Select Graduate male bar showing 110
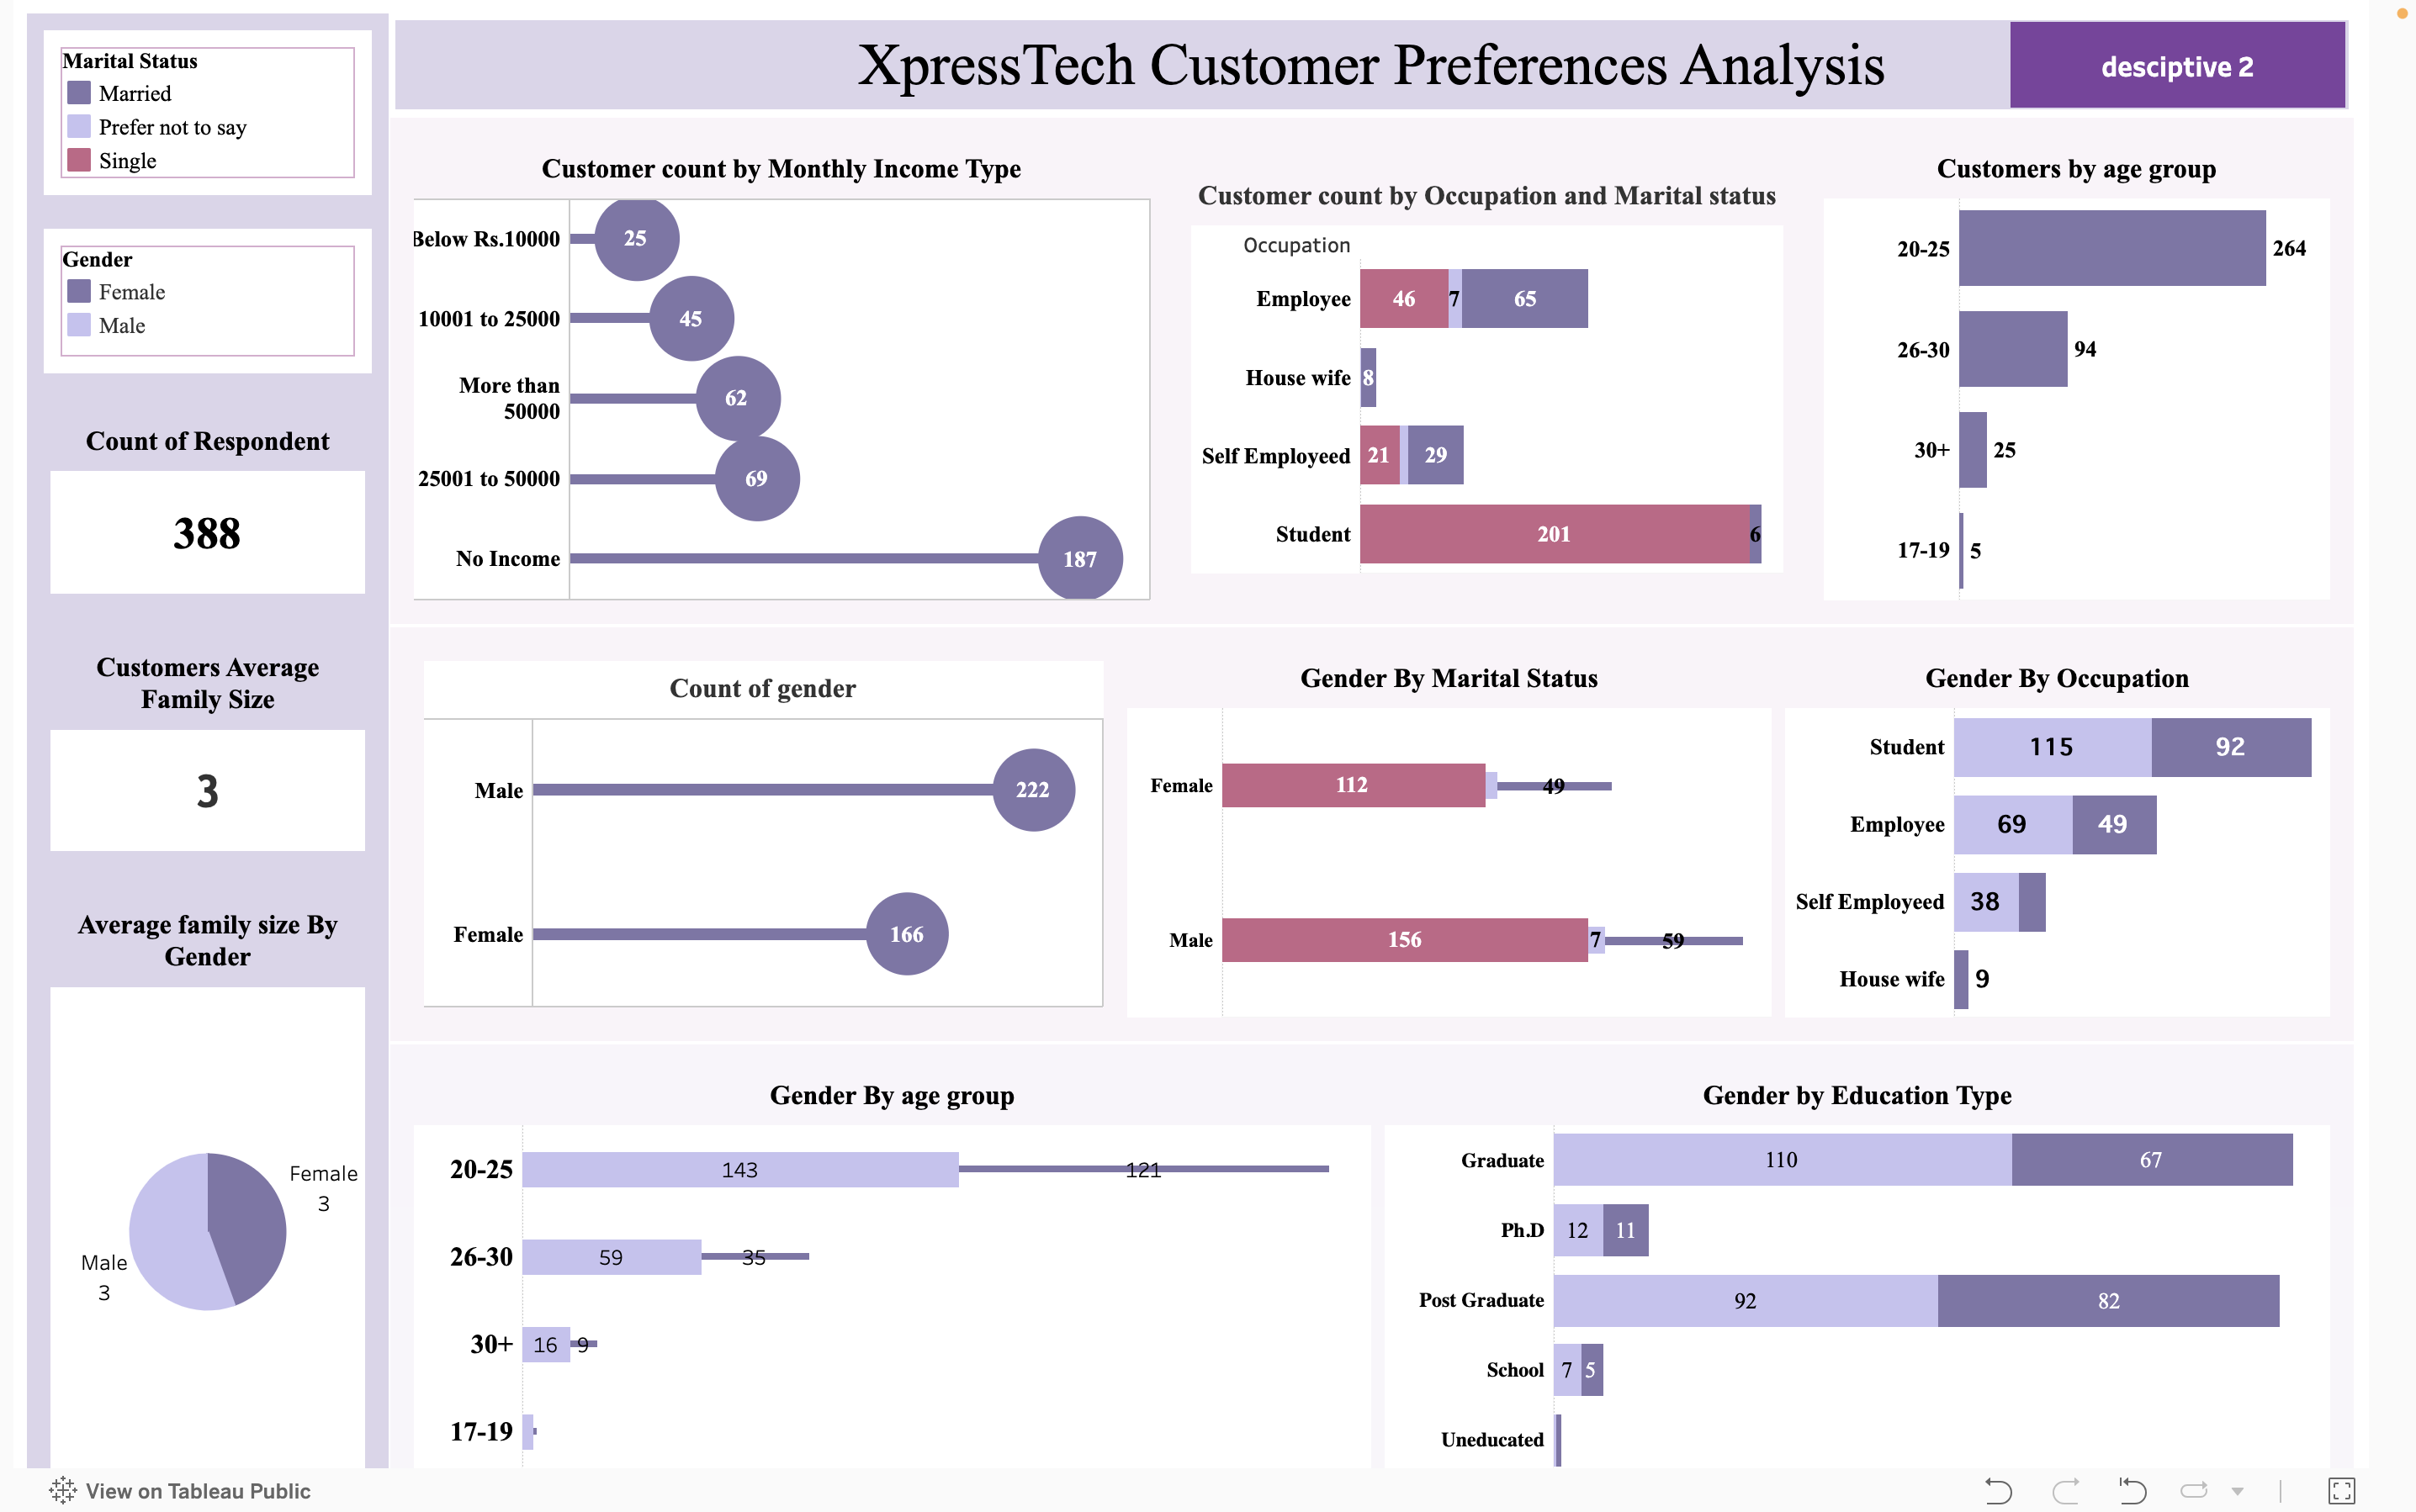The height and width of the screenshot is (1512, 2416). 1782,1160
